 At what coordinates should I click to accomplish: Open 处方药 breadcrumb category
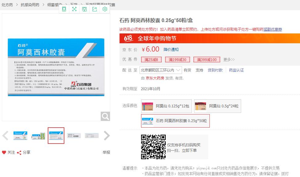[x=7, y=5]
